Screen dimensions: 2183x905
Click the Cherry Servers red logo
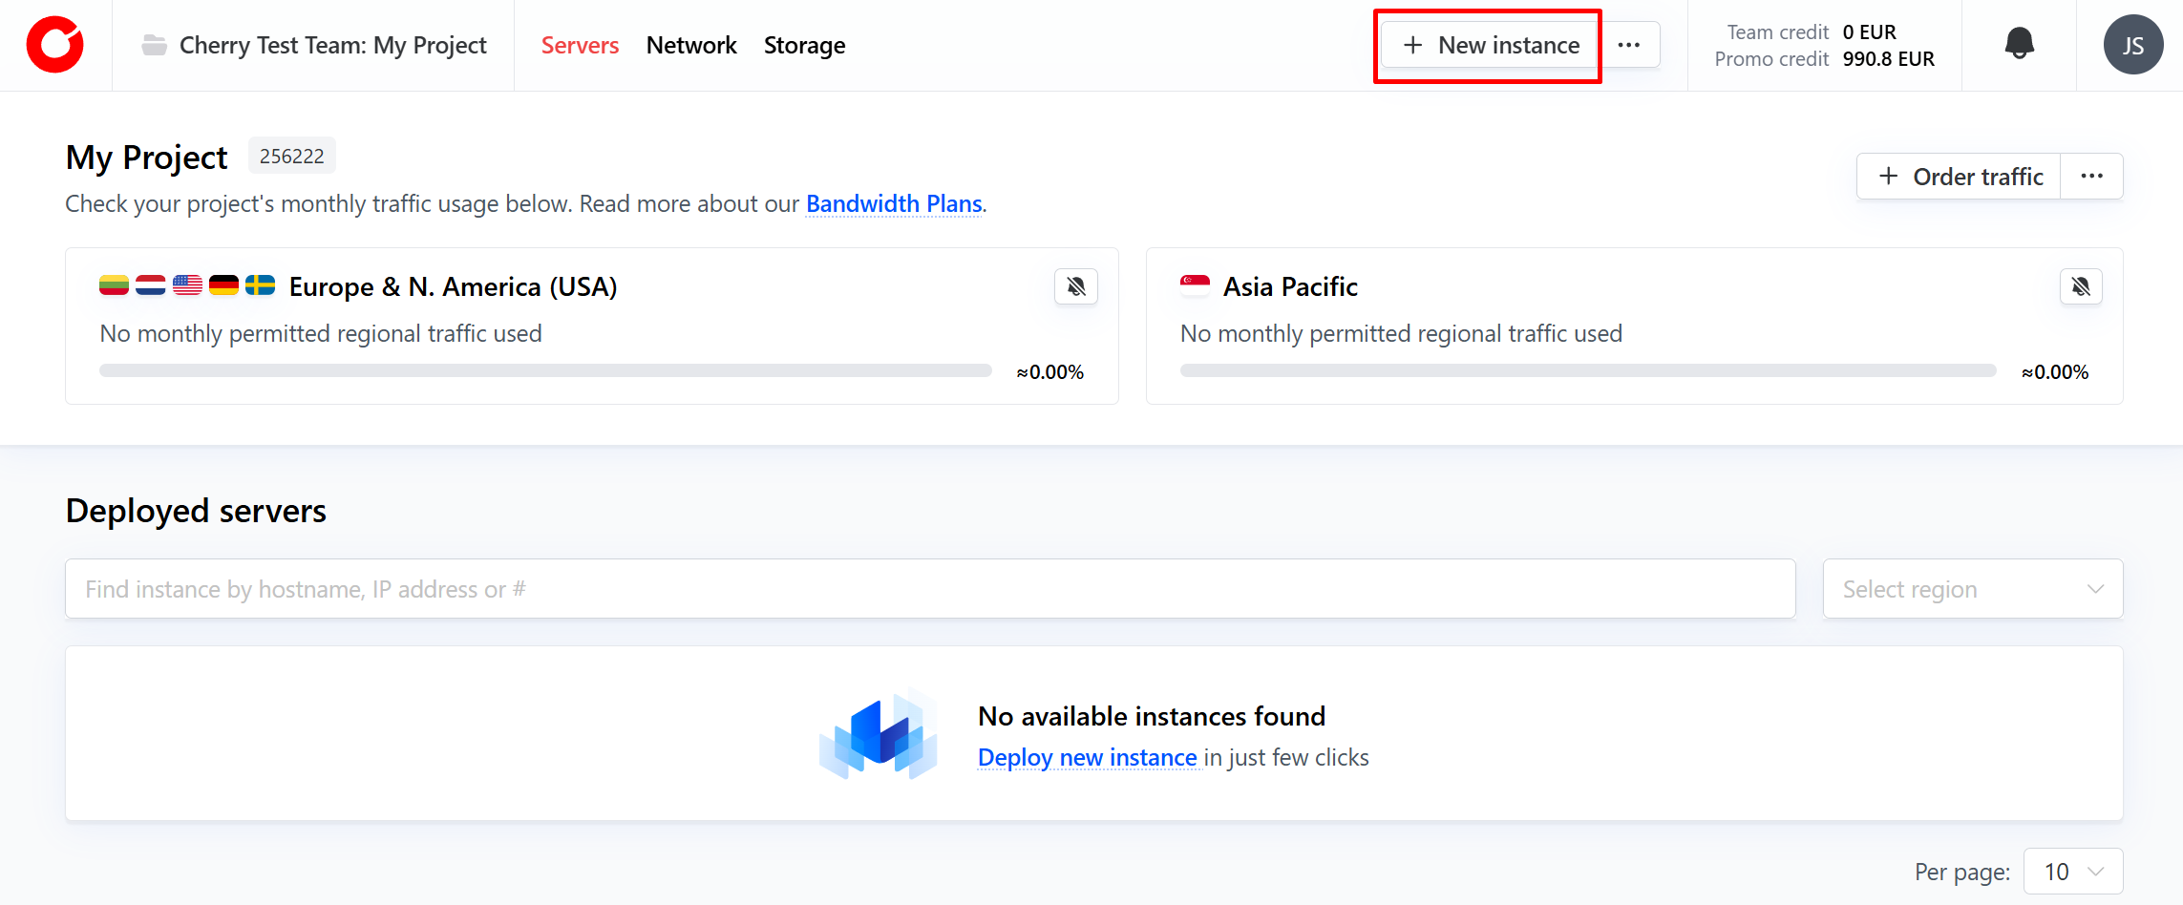coord(55,45)
